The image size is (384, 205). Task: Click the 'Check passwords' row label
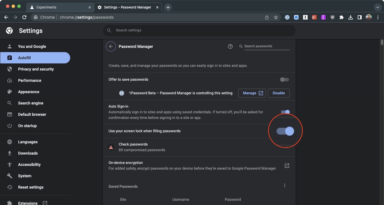pos(133,144)
